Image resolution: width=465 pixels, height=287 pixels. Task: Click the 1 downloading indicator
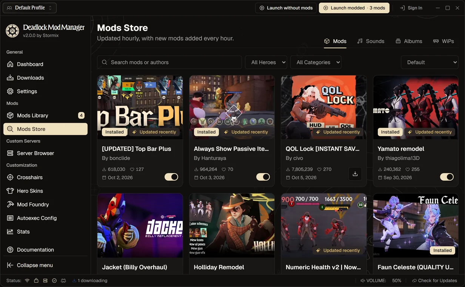pos(90,281)
